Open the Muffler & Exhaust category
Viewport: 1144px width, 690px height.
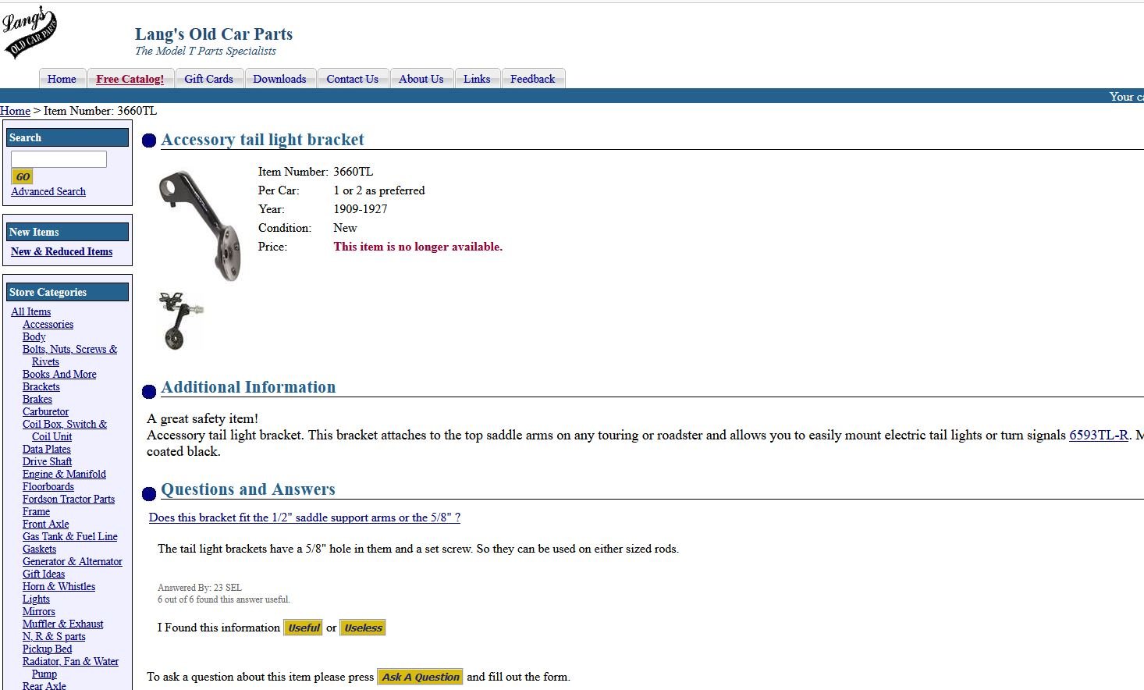pyautogui.click(x=62, y=624)
